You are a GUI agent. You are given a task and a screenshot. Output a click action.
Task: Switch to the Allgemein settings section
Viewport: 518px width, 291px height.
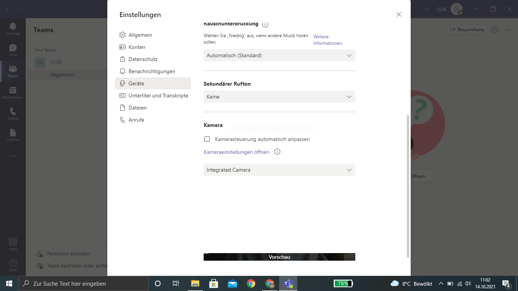point(141,34)
